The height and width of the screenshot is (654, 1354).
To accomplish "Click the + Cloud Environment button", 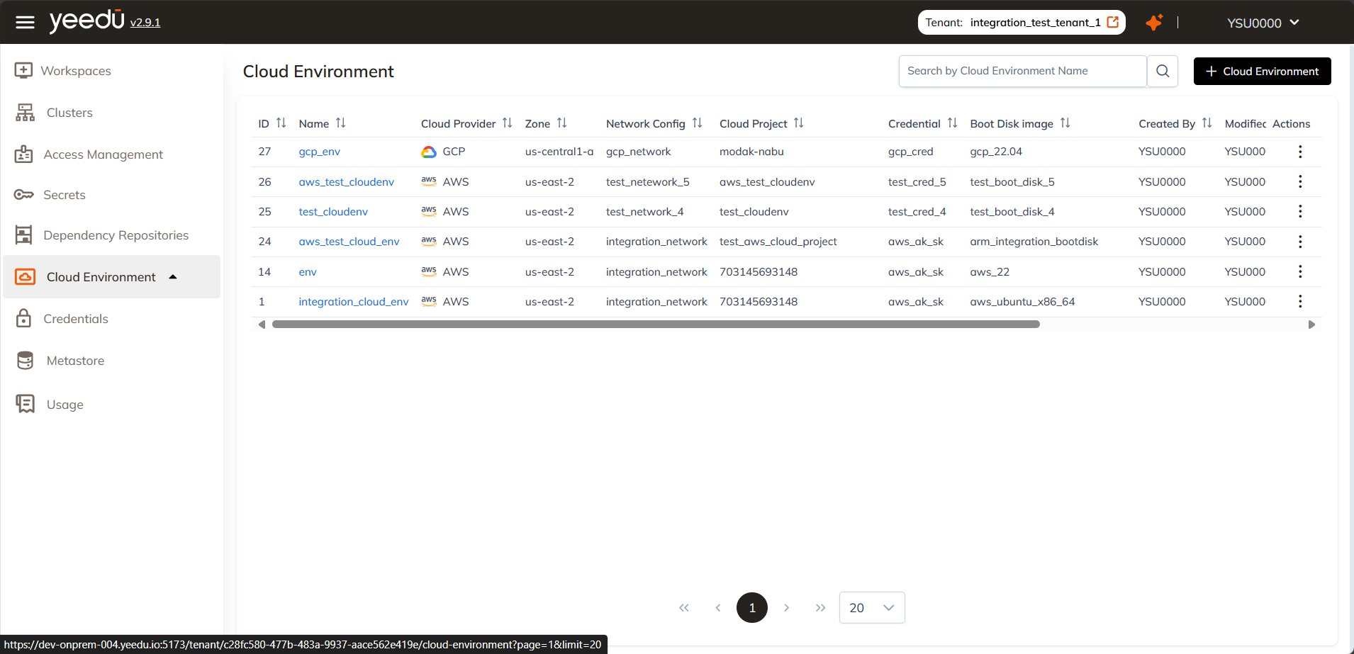I will click(x=1261, y=71).
